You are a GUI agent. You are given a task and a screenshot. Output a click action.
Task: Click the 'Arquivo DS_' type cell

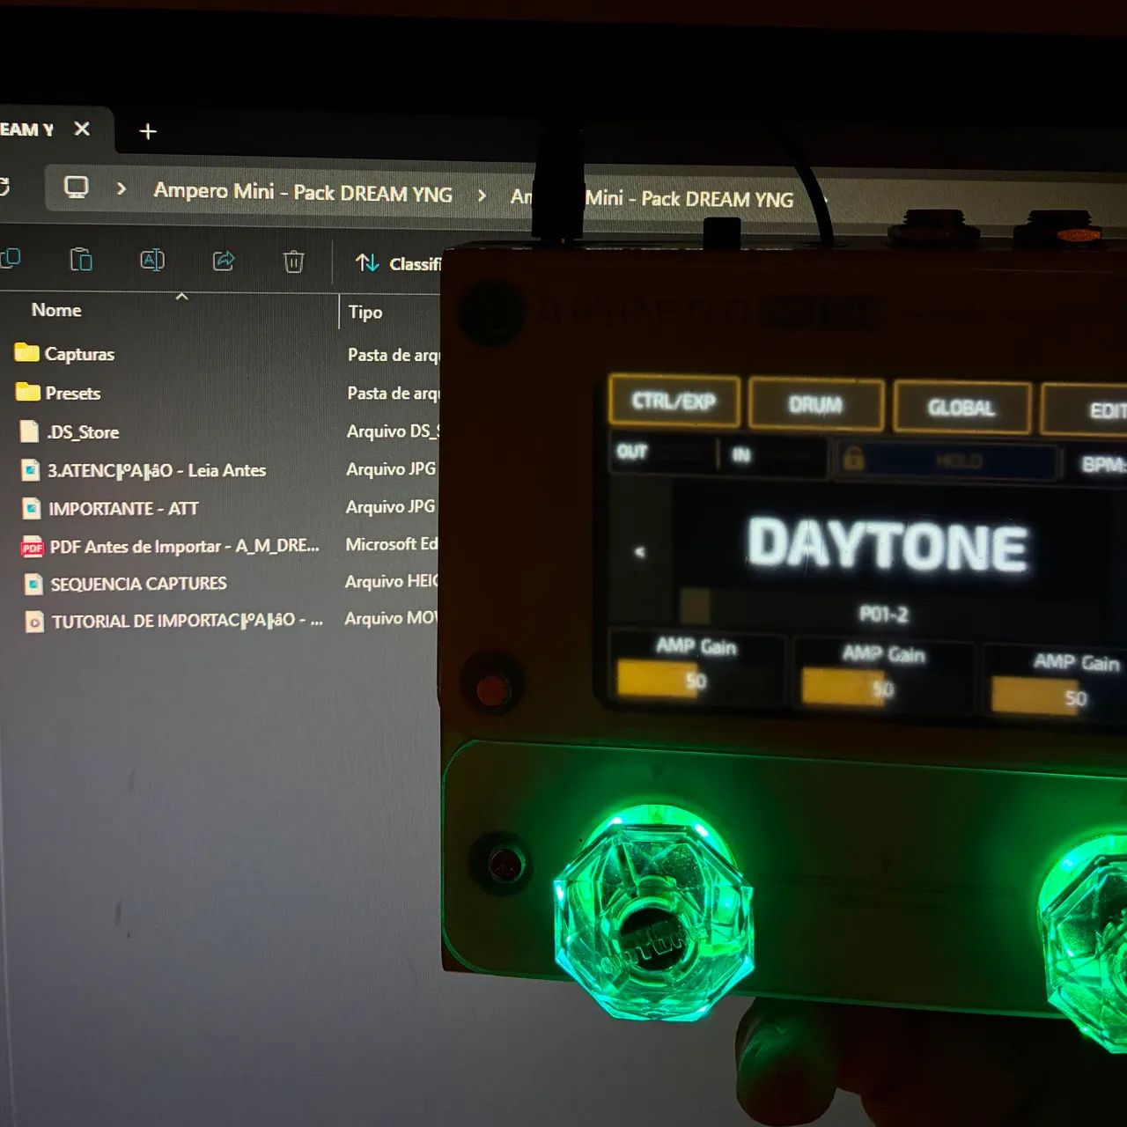[393, 431]
